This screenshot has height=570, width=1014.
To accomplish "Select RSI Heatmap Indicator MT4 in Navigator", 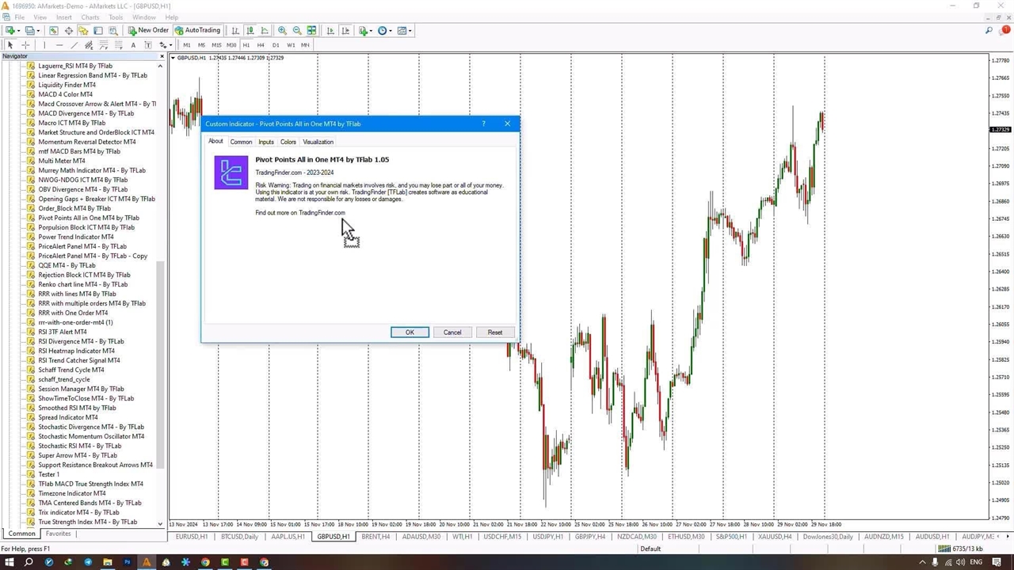I will (76, 351).
